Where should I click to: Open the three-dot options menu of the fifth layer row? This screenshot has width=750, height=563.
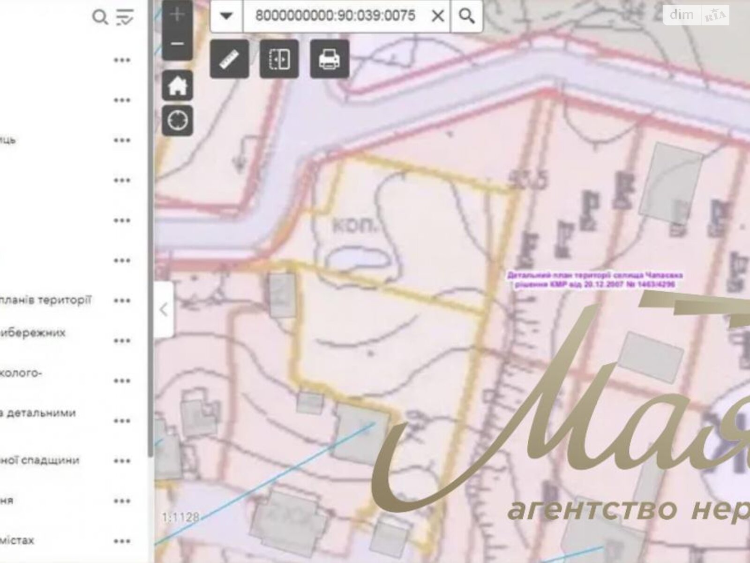[122, 221]
